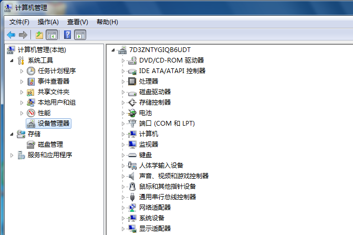
Task: Click the DVD/CD-ROM 驱动器 drive icon
Action: 132,60
